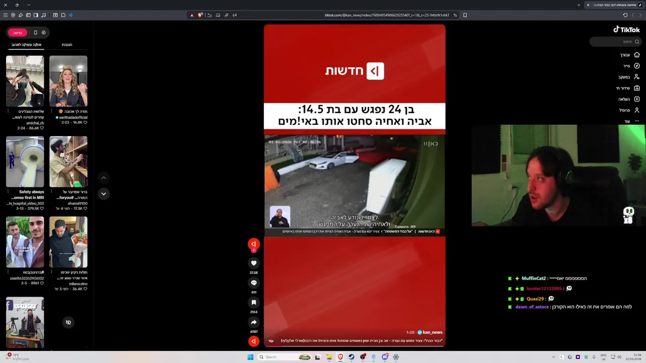Open the browser shield icon in toolbar

pos(13,15)
